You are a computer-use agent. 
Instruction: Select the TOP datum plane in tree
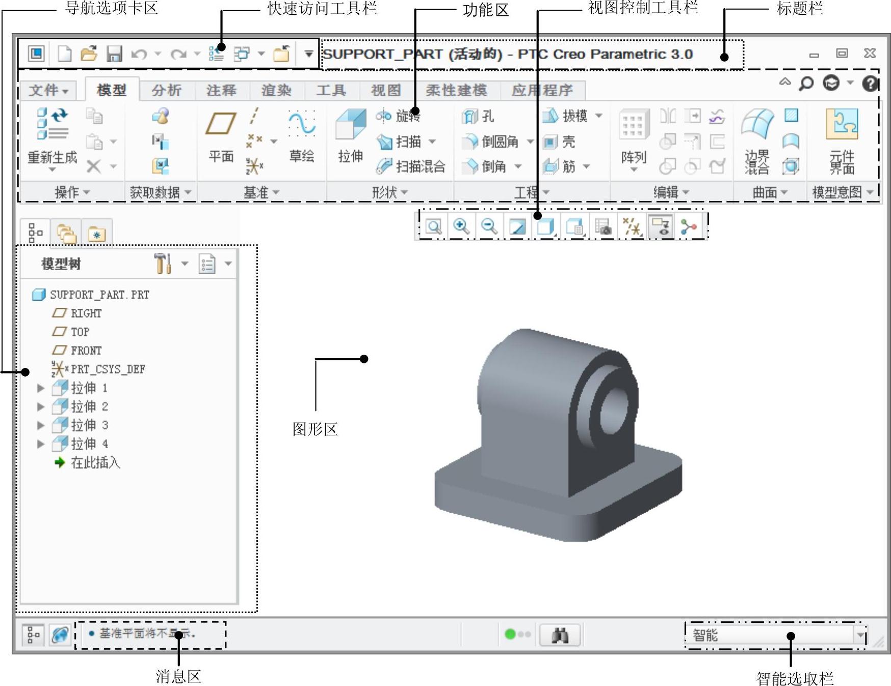pos(80,332)
